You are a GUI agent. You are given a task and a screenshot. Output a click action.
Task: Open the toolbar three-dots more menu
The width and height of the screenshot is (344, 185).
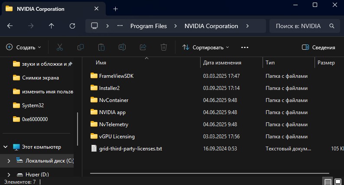coord(245,47)
